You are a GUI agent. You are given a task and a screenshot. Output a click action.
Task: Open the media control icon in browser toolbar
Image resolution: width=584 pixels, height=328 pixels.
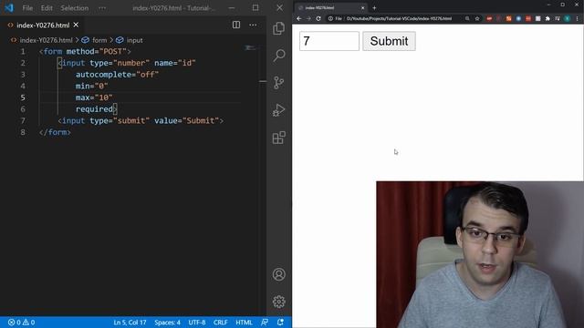click(x=558, y=18)
